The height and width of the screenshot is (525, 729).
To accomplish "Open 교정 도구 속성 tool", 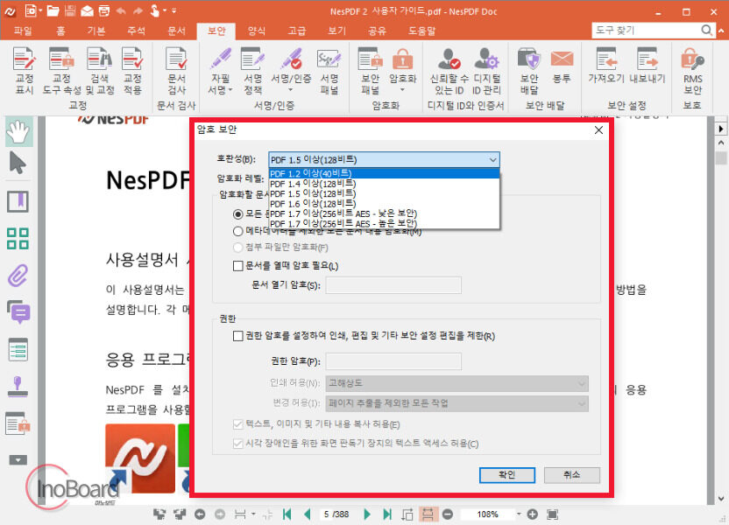I will pyautogui.click(x=61, y=71).
